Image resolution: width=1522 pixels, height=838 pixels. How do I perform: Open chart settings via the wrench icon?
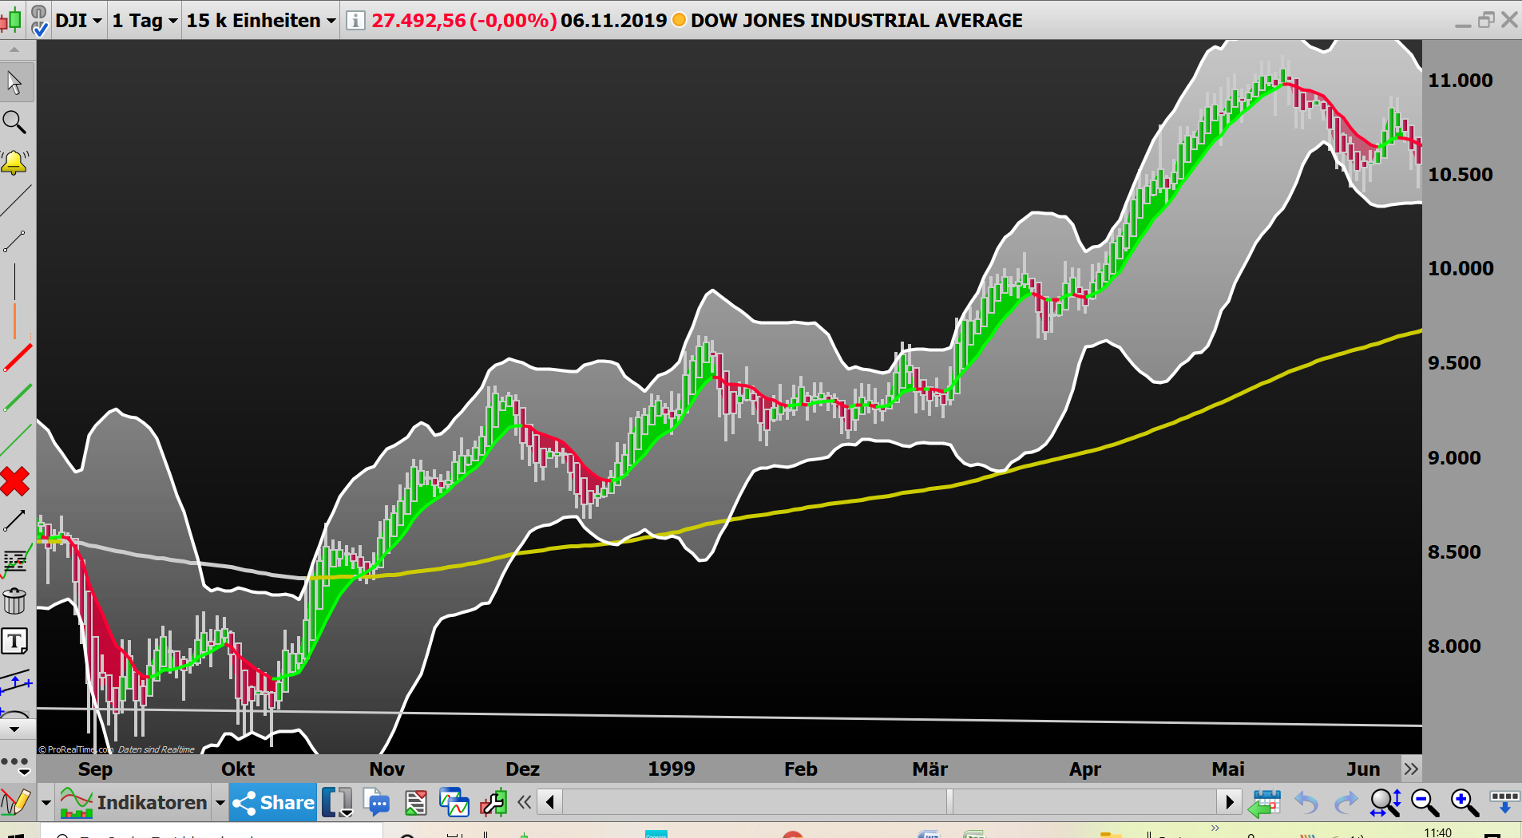(494, 803)
